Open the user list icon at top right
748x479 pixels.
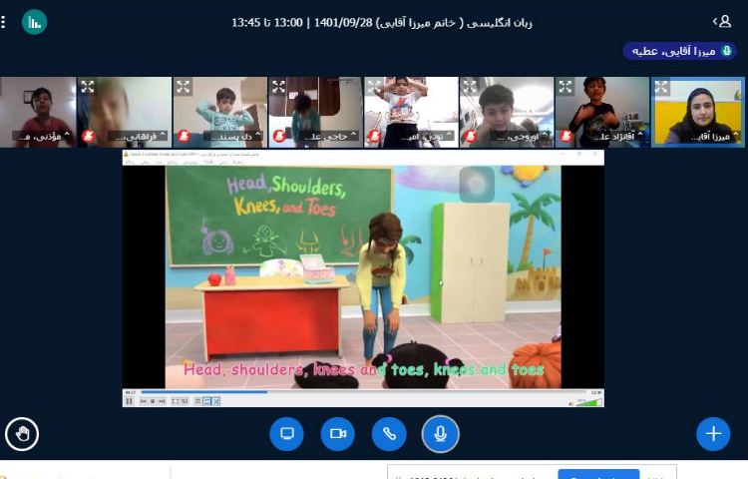tap(721, 21)
